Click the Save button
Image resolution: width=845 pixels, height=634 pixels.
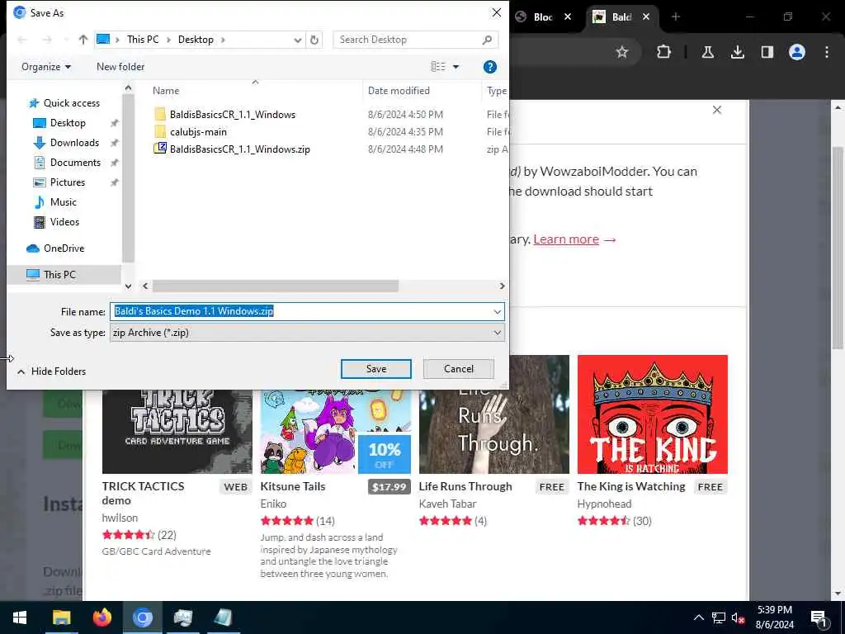(x=376, y=369)
